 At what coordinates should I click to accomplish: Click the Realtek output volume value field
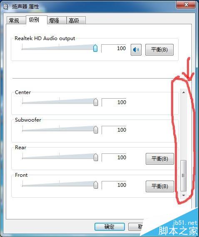pyautogui.click(x=114, y=48)
